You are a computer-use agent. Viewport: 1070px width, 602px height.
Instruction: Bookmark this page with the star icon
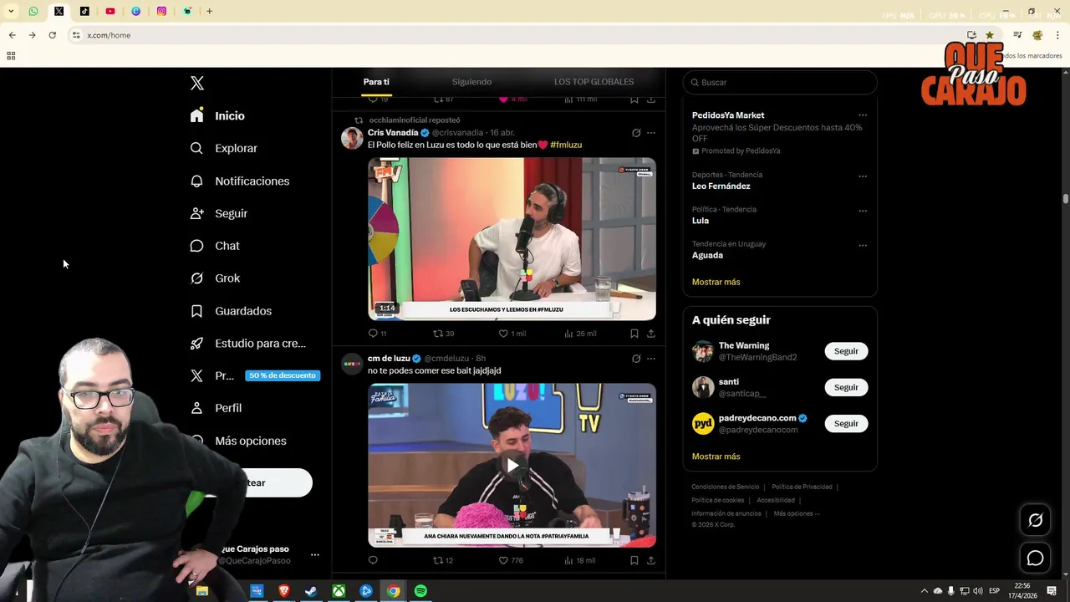tap(990, 35)
